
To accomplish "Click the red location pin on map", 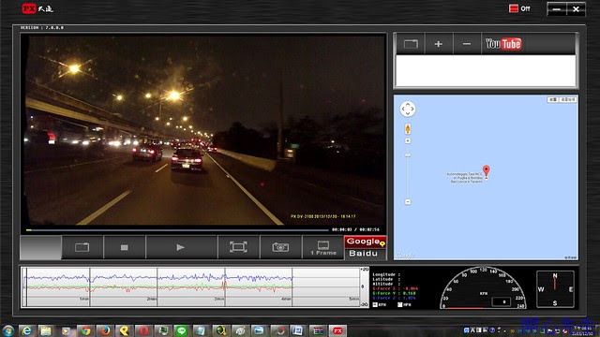I will (x=486, y=171).
